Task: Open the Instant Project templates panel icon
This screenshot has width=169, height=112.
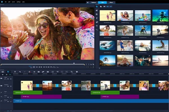Action: click(x=97, y=10)
